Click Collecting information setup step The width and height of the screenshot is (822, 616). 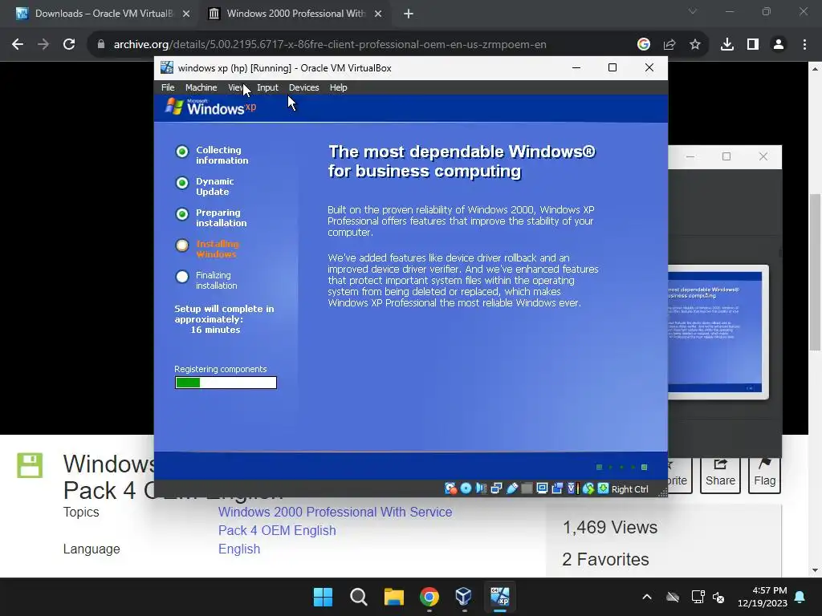[x=212, y=155]
